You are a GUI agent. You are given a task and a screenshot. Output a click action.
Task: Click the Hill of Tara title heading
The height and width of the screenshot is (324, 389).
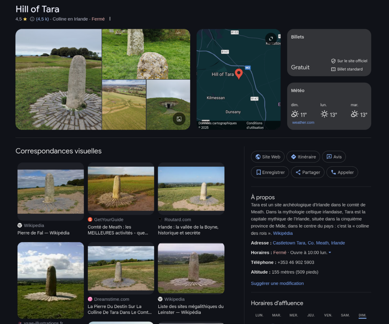(37, 9)
